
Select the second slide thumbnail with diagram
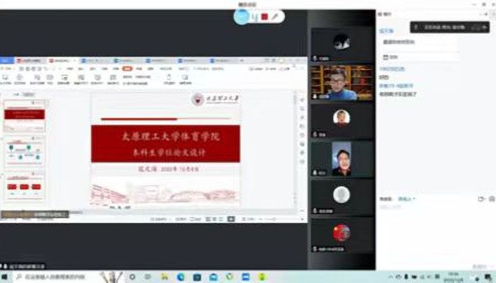pos(25,151)
